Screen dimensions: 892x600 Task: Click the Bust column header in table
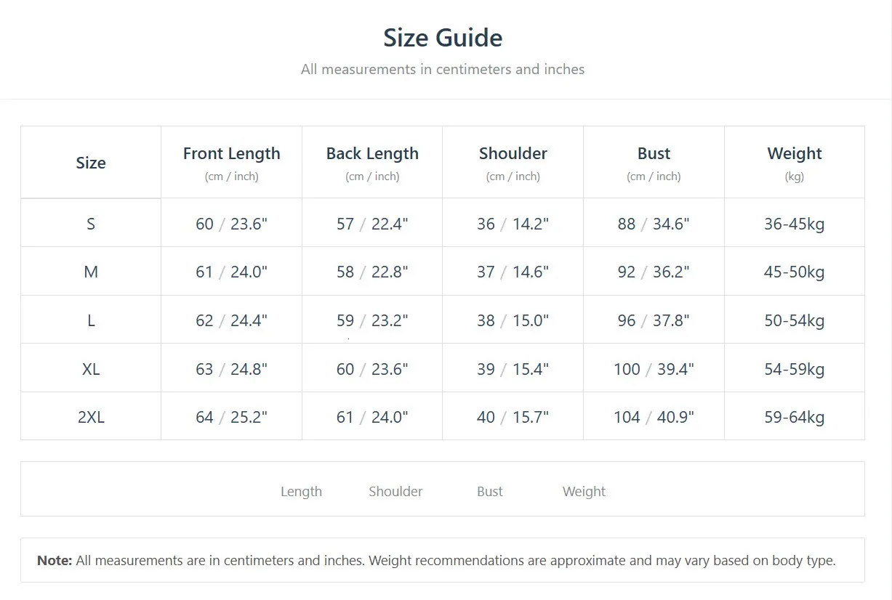(x=654, y=154)
